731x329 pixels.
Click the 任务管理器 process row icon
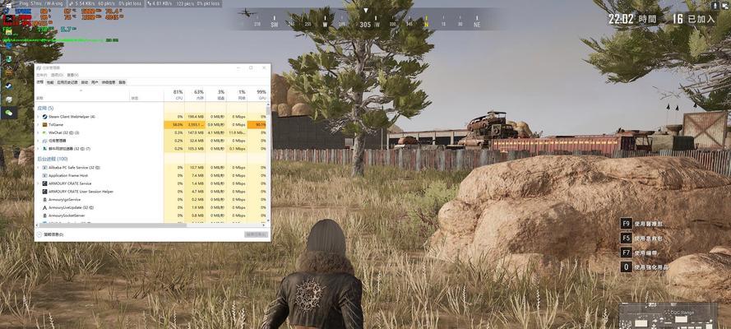44,141
